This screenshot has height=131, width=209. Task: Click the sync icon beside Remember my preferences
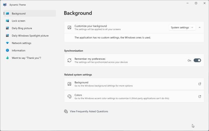click(x=69, y=60)
